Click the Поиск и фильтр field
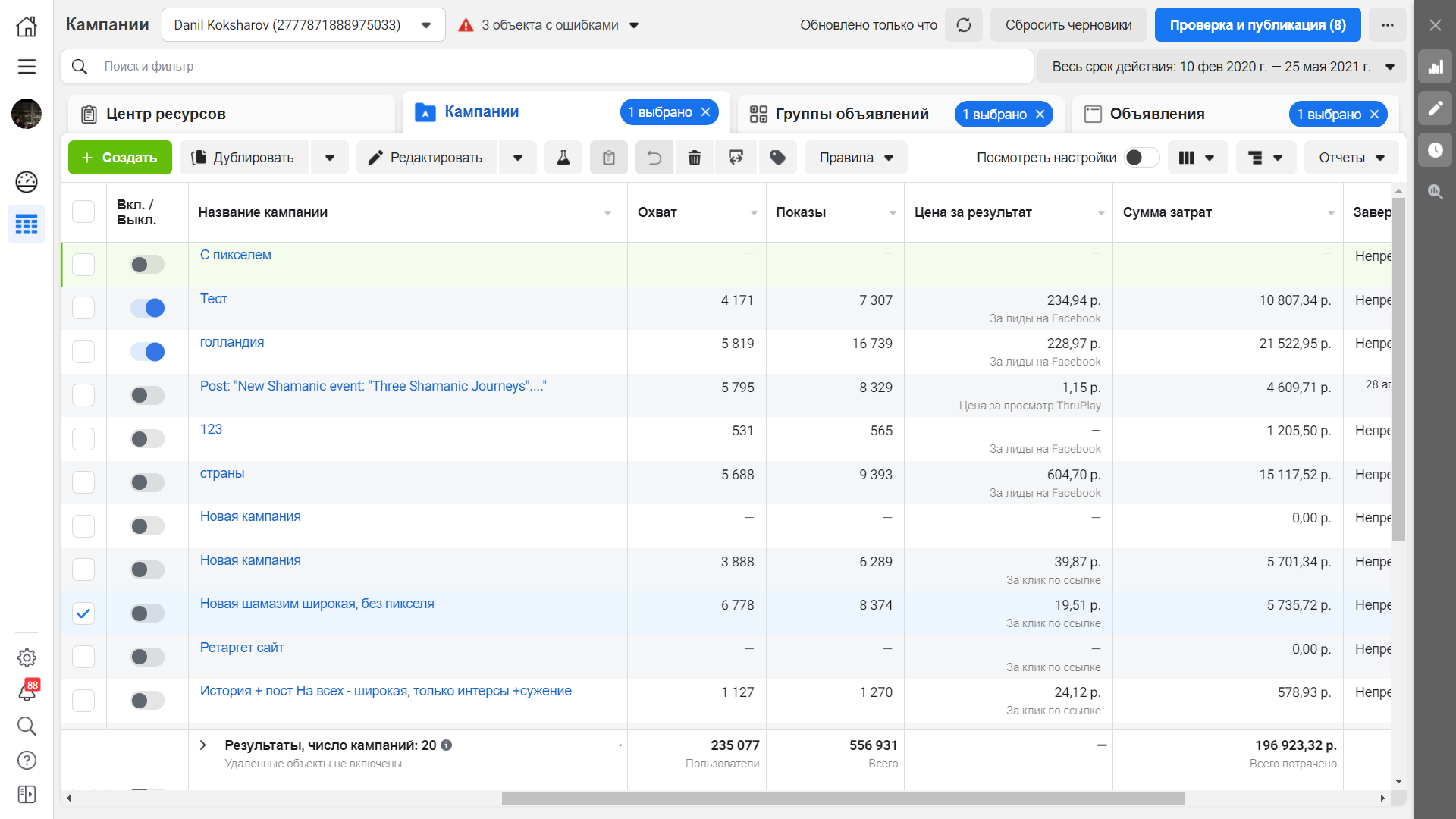This screenshot has width=1456, height=819. [x=546, y=67]
